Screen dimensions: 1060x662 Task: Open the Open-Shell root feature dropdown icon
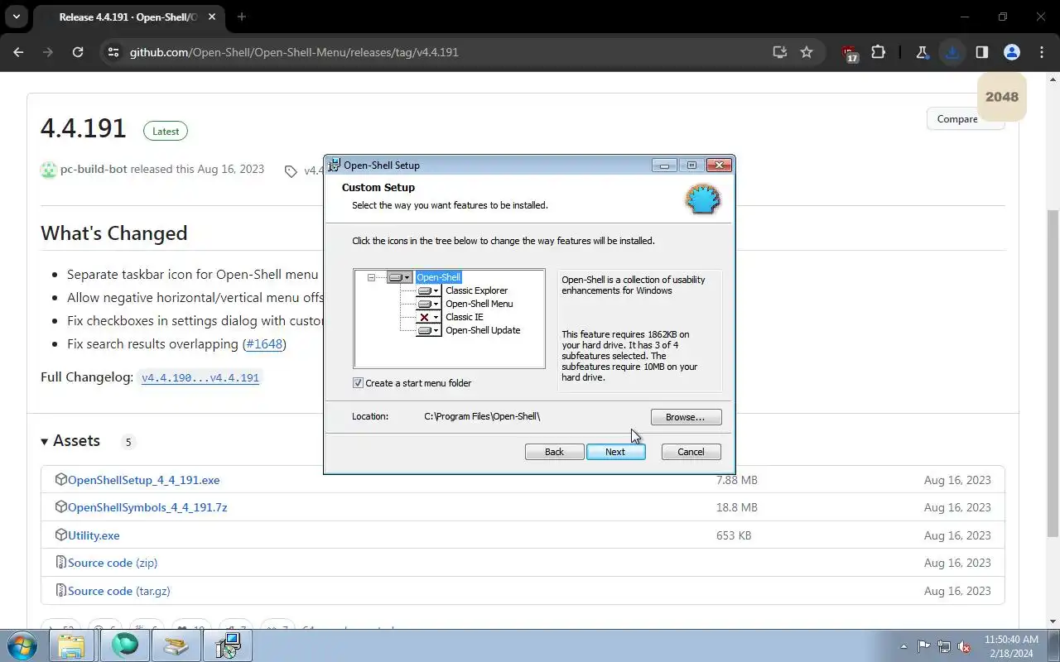pos(399,277)
